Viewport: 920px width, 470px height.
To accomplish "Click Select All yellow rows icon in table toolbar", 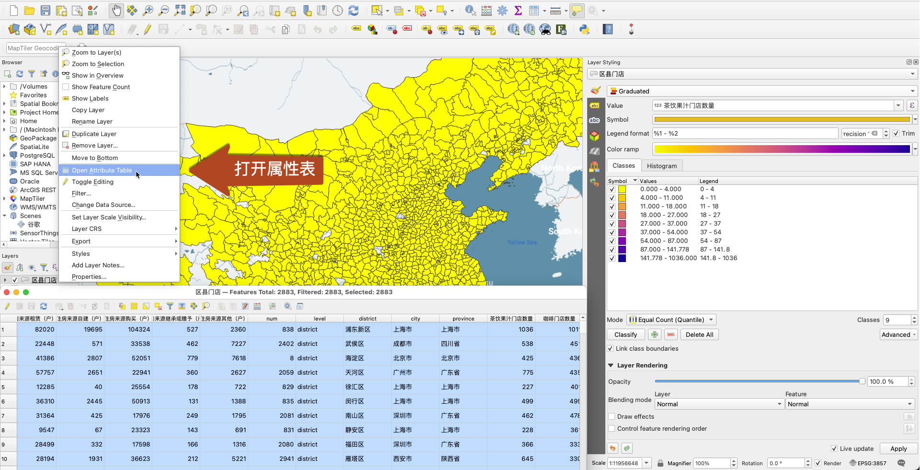I will pos(134,306).
